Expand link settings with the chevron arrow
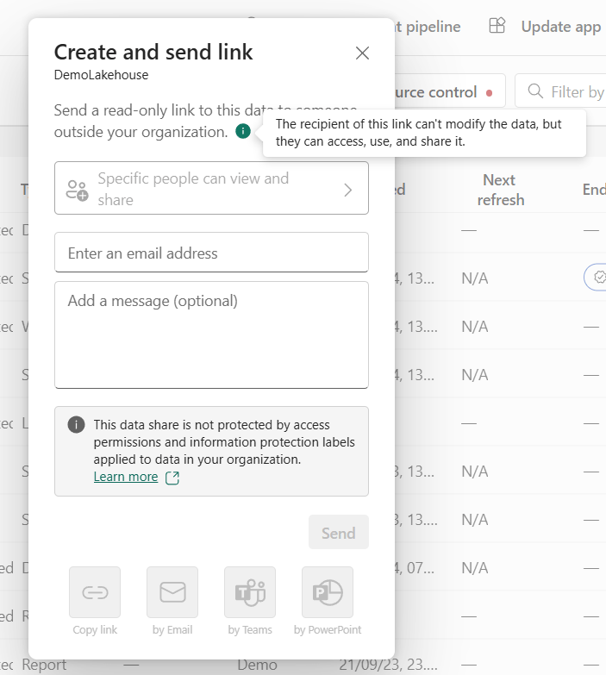The image size is (606, 675). (x=348, y=190)
